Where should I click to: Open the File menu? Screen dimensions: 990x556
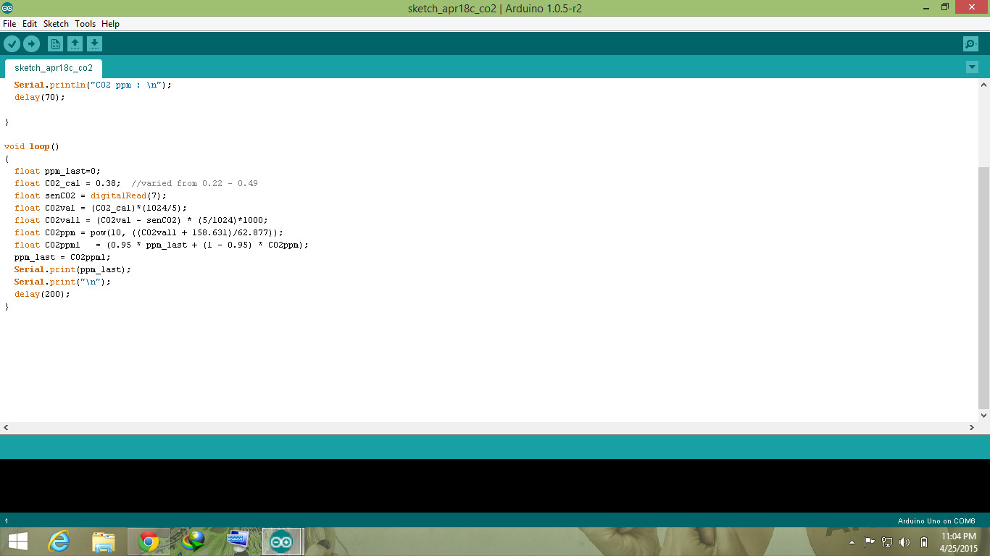[x=9, y=24]
